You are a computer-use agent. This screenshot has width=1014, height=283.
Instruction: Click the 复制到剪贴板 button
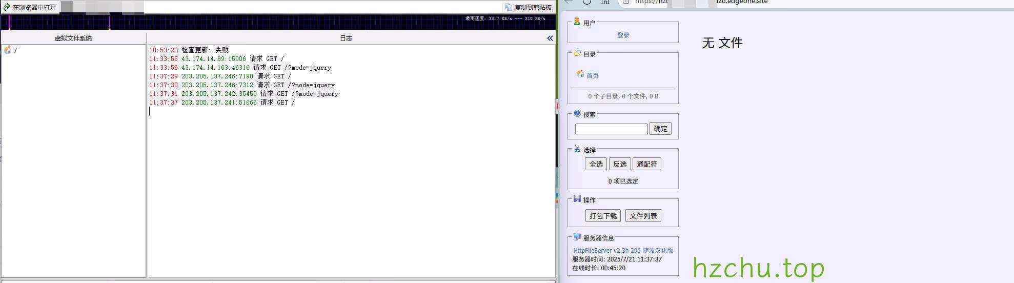click(x=529, y=7)
